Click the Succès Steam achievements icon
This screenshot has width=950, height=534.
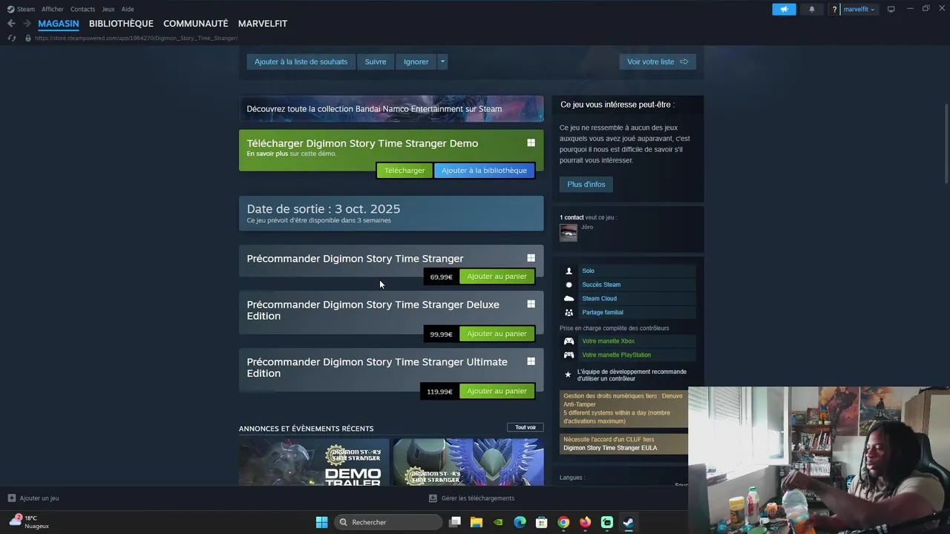[x=569, y=285]
